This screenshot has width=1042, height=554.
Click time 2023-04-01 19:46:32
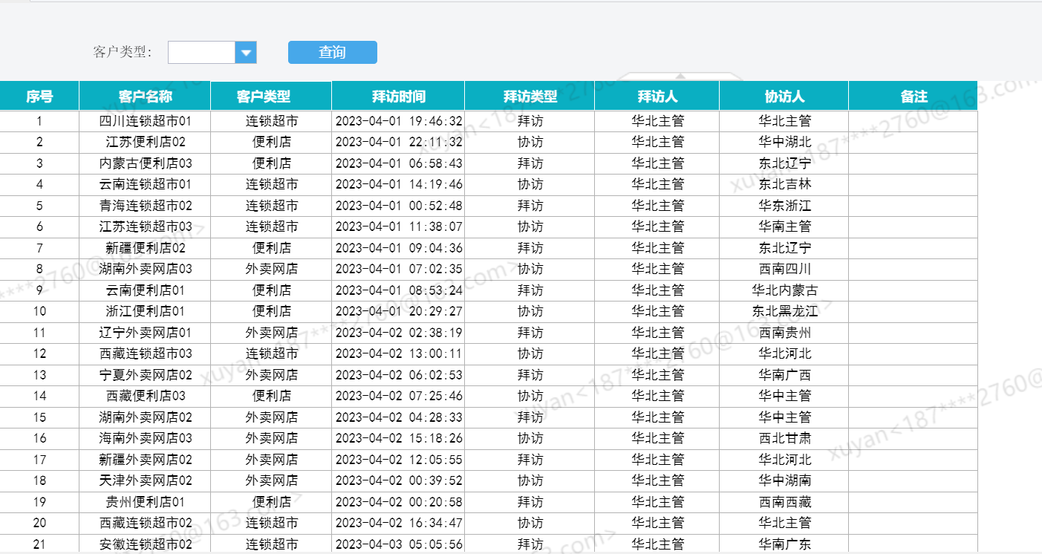[399, 121]
